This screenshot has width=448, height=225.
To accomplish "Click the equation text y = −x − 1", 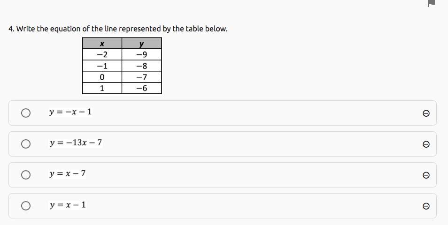I will (70, 112).
